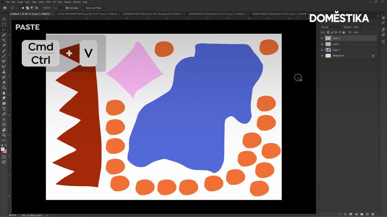Click the Home icon in the options bar
The image size is (387, 217).
(x=5, y=8)
